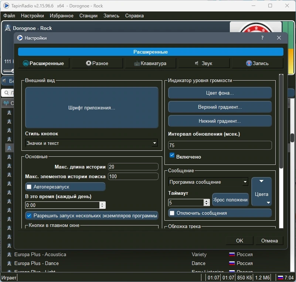296x282 pixels.
Task: Open the Станции menu
Action: 88,16
